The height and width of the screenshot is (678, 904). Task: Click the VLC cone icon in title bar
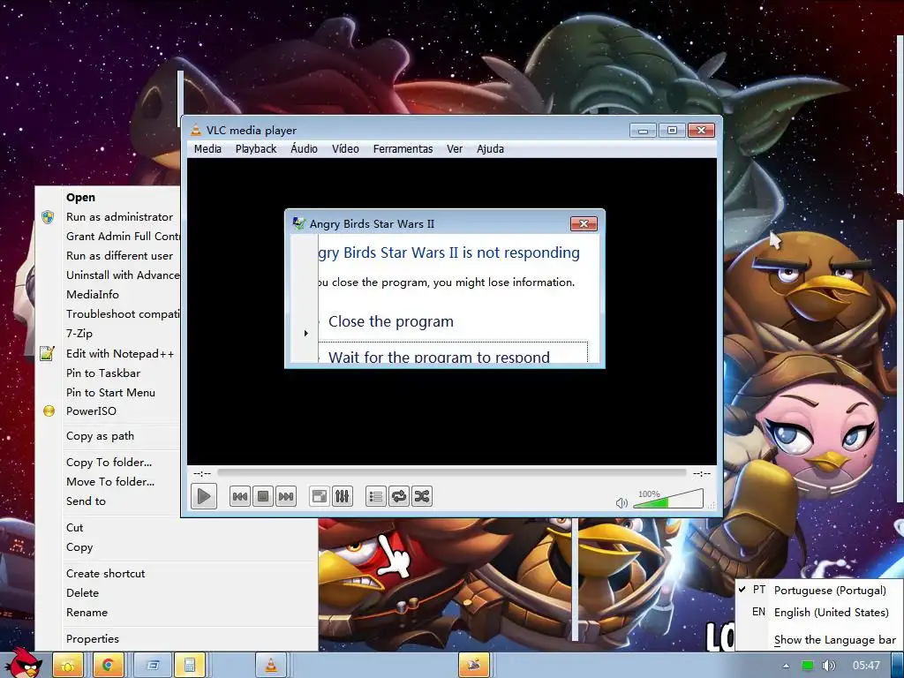196,131
